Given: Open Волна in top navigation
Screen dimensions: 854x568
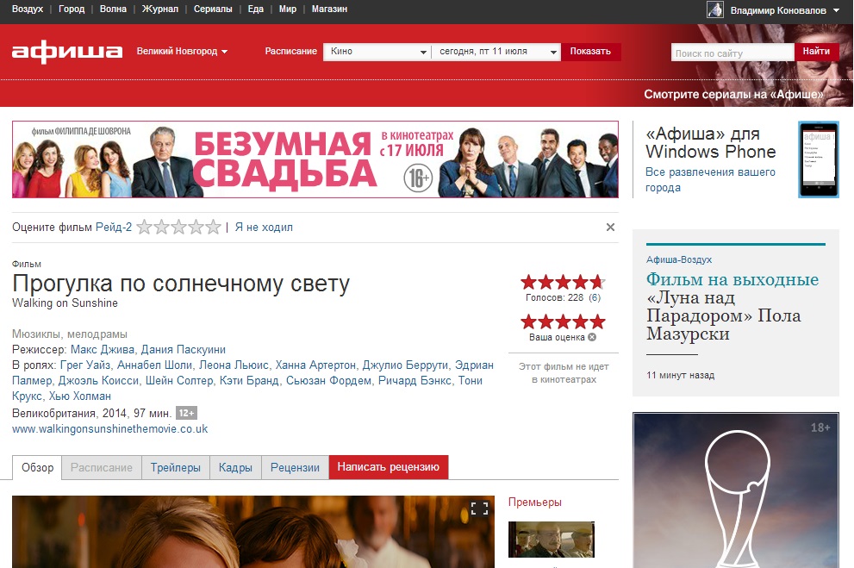Looking at the screenshot, I should 113,9.
